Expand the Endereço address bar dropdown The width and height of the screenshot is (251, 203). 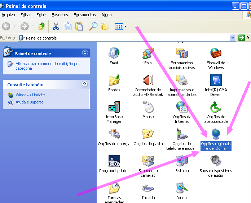(233, 38)
